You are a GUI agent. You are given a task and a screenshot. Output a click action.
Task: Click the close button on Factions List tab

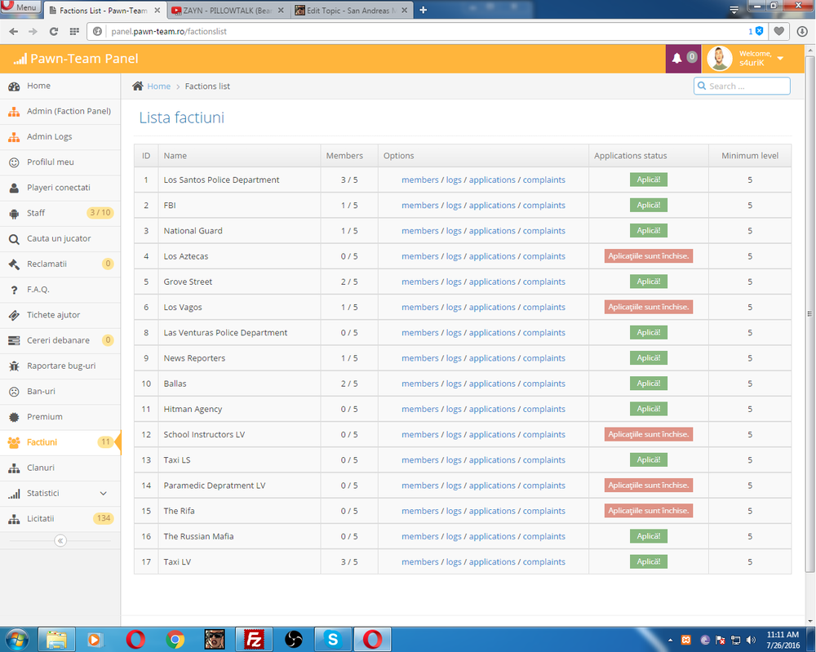[x=157, y=10]
